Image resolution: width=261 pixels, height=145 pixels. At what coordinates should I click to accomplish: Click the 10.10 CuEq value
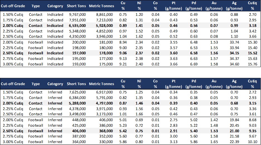252,142
